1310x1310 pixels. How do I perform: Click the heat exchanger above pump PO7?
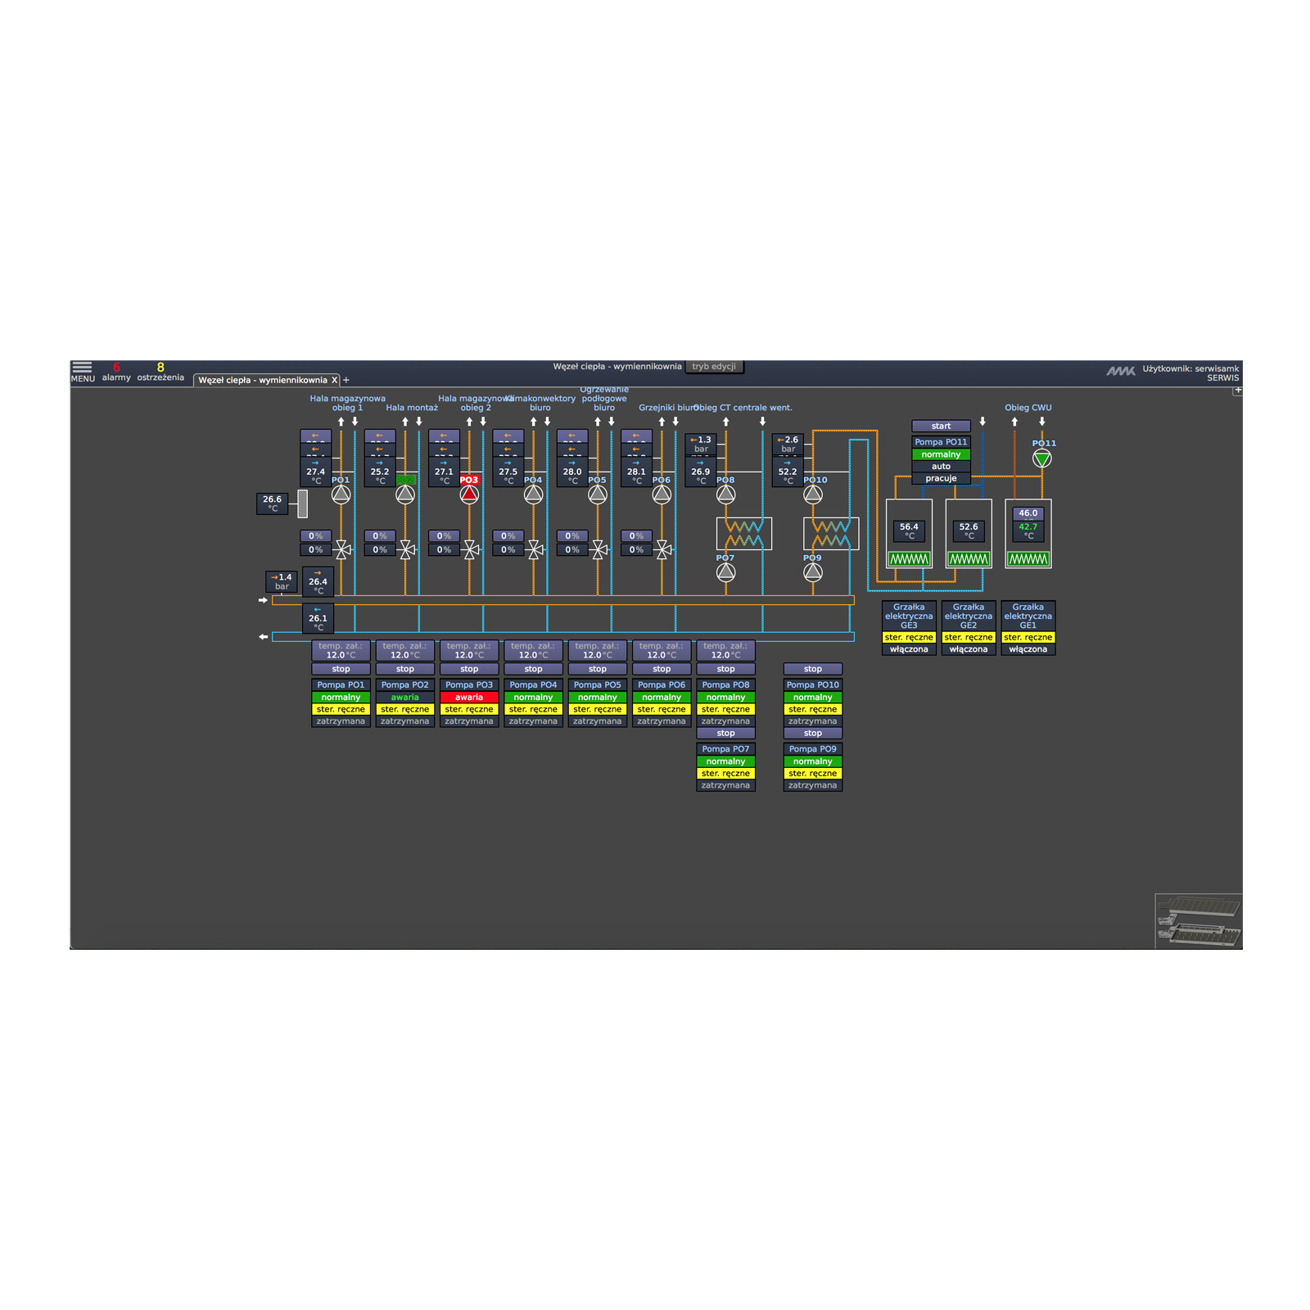[744, 534]
